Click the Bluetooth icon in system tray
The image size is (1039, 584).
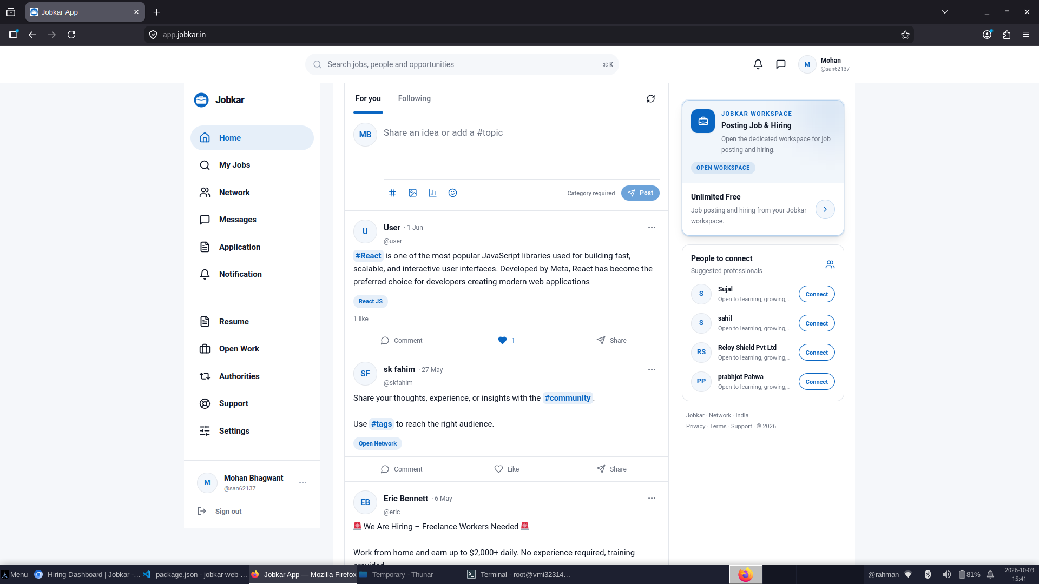pyautogui.click(x=928, y=574)
